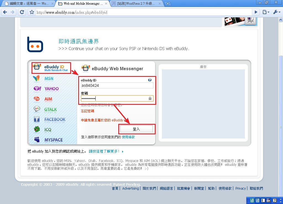This screenshot has width=283, height=204.
Task: Open the wrench settings menu
Action: [277, 12]
